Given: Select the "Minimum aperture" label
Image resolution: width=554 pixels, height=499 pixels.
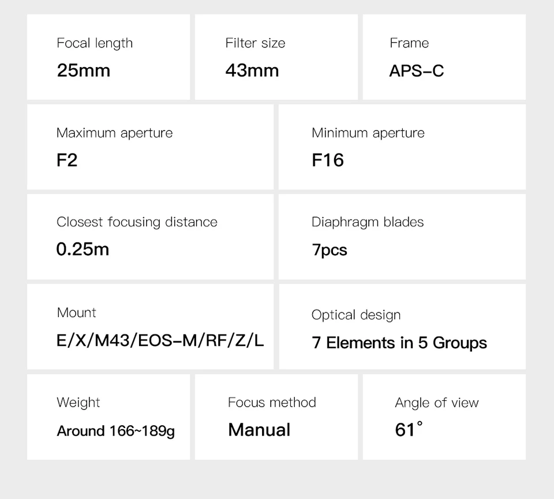Looking at the screenshot, I should click(x=368, y=133).
